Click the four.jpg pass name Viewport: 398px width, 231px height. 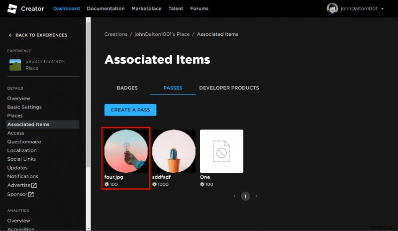(114, 177)
